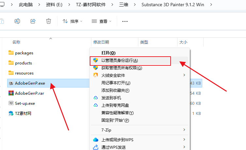Click cloud icon beside 上传到夸克网盘
246x150 pixels.
point(96,105)
